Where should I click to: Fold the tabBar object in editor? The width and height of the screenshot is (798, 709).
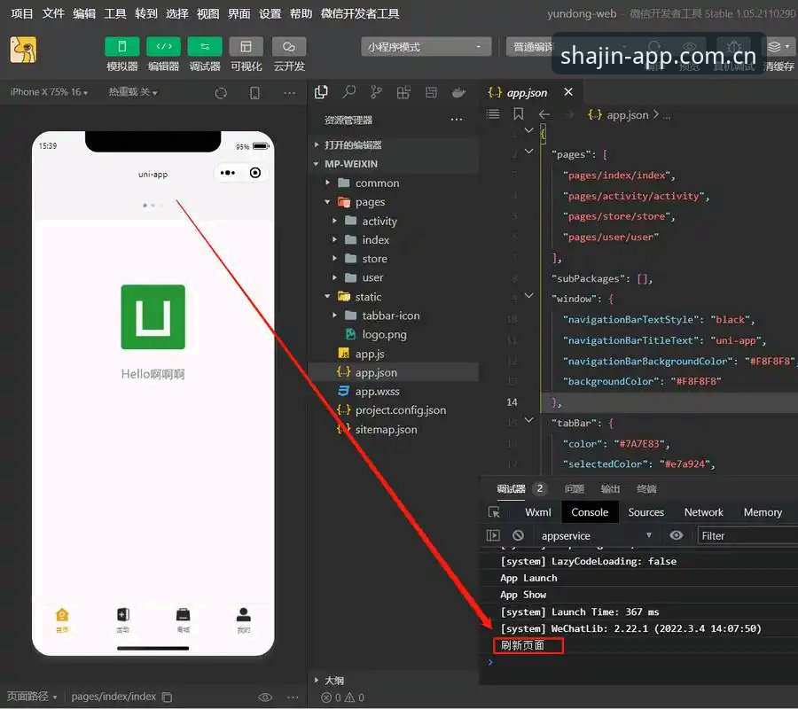[x=529, y=419]
